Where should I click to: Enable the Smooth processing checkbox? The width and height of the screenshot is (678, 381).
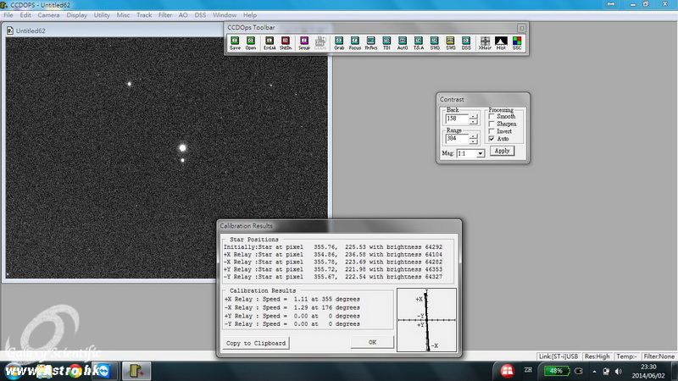click(492, 117)
